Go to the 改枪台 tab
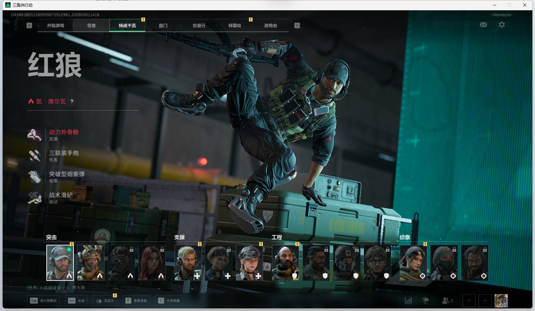Screen dimensions: 535x311 click(270, 26)
